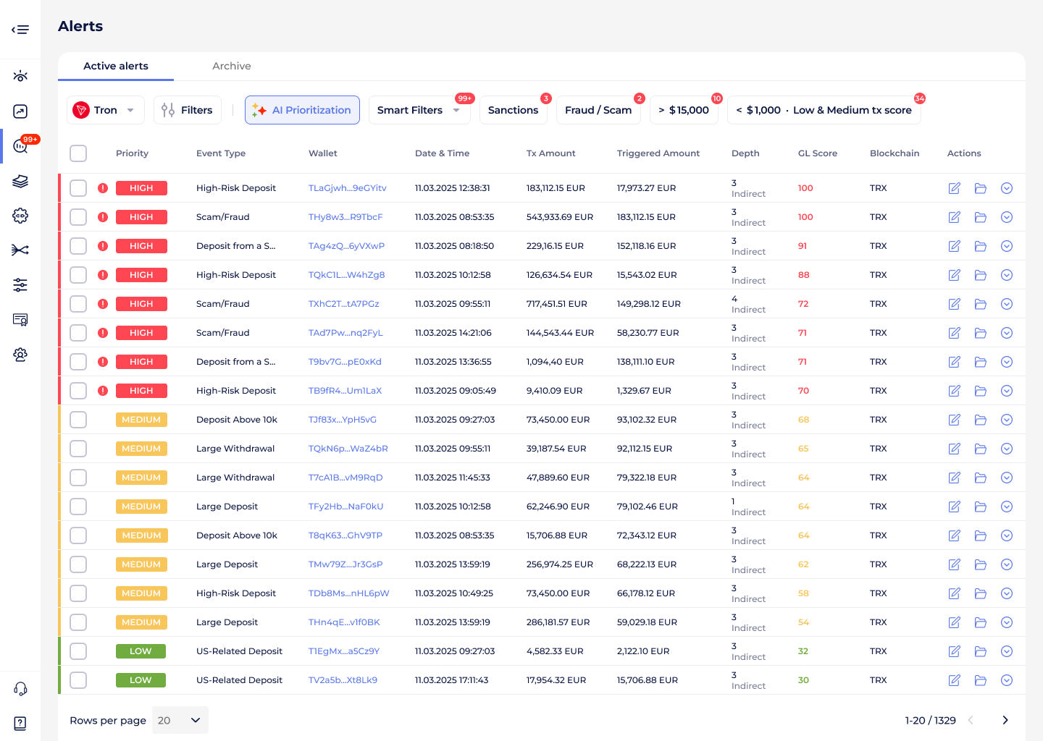Open the folder action for the TV2a5b alert
The height and width of the screenshot is (741, 1043).
pos(981,679)
